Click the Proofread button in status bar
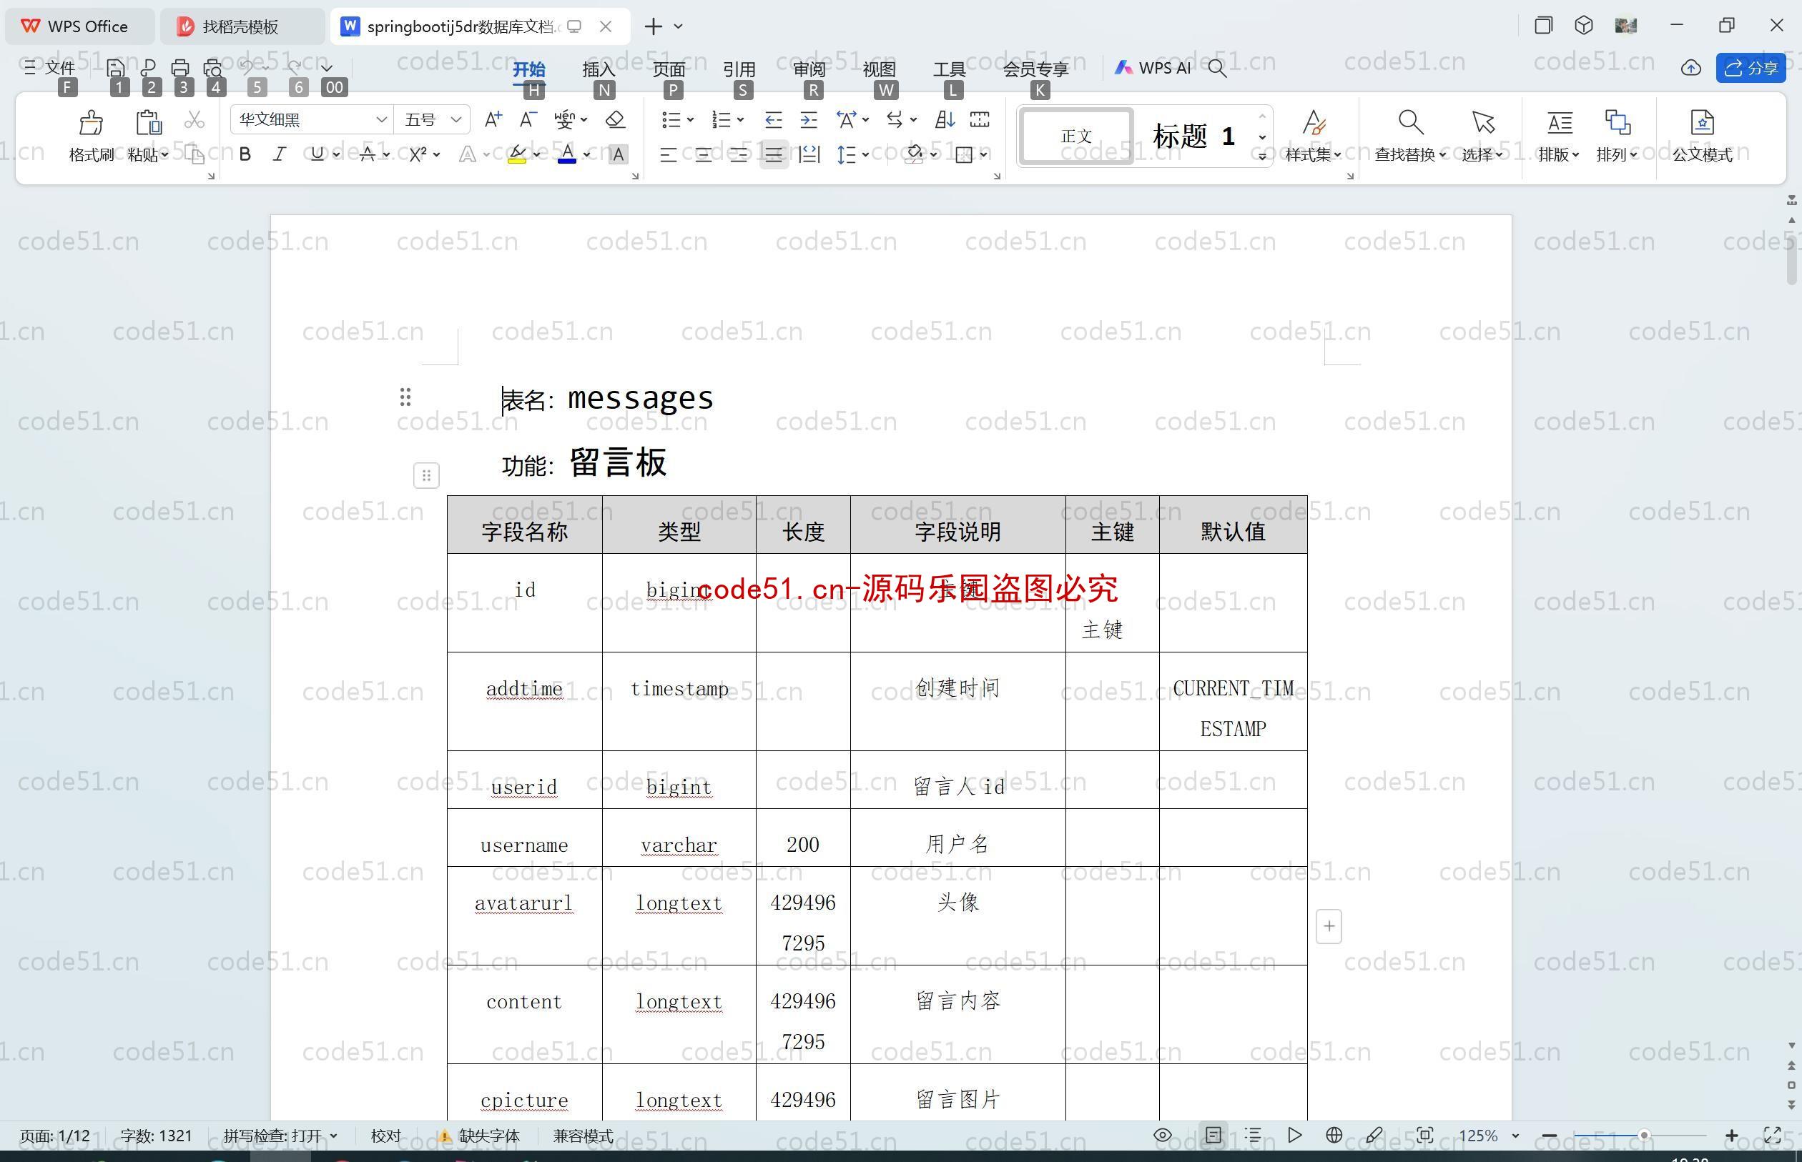The image size is (1802, 1162). (387, 1136)
